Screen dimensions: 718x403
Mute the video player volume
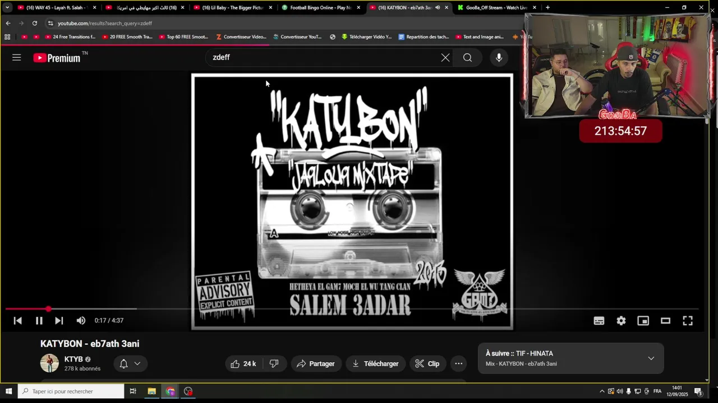[x=81, y=321]
